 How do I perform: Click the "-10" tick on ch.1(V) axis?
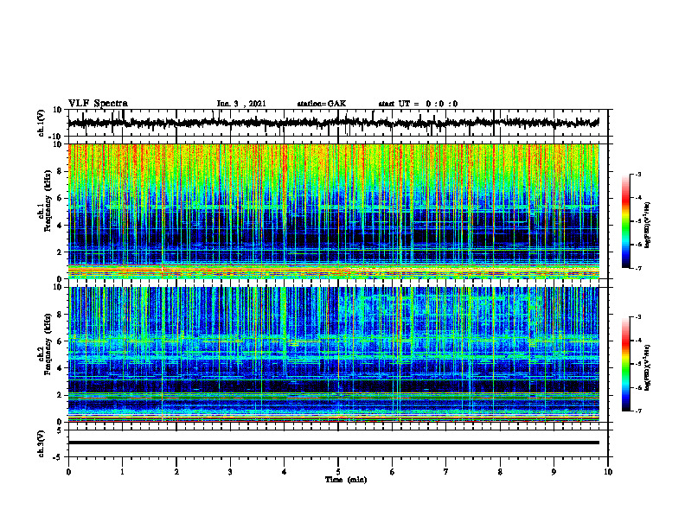point(56,137)
